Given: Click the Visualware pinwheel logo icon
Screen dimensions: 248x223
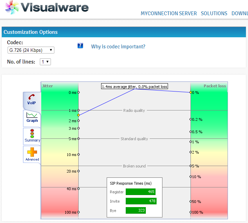Looking at the screenshot, I should (12, 7).
